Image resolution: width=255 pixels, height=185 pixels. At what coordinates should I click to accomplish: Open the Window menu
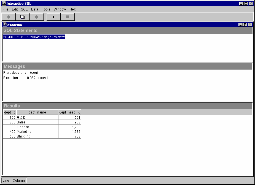[x=60, y=9]
